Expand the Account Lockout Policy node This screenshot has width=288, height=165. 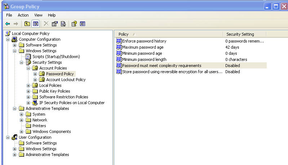coord(35,80)
